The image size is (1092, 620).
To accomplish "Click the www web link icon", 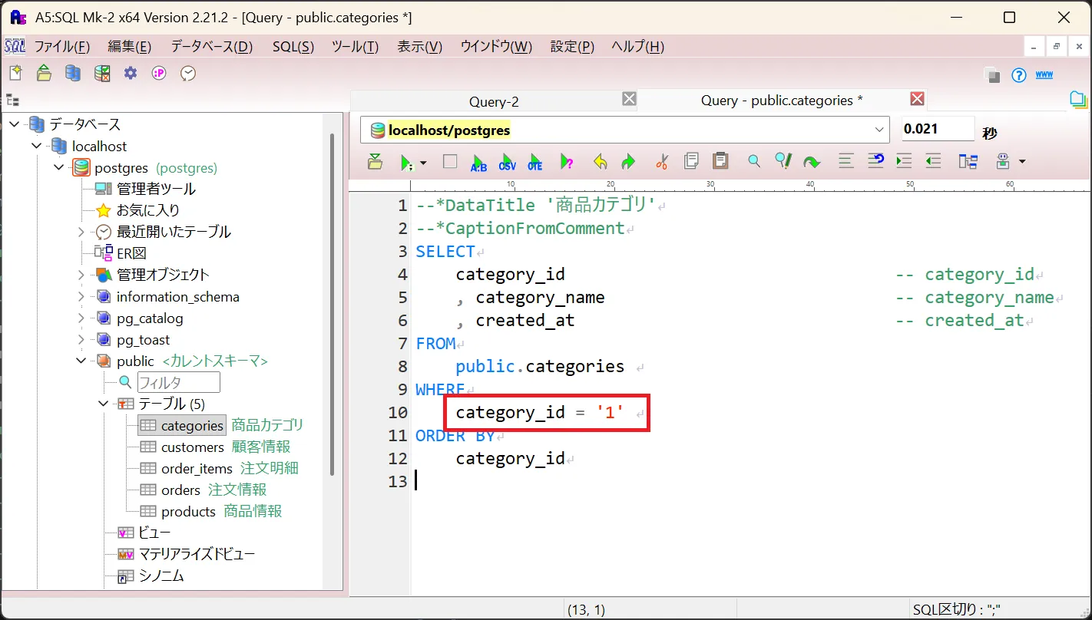I will (1044, 75).
